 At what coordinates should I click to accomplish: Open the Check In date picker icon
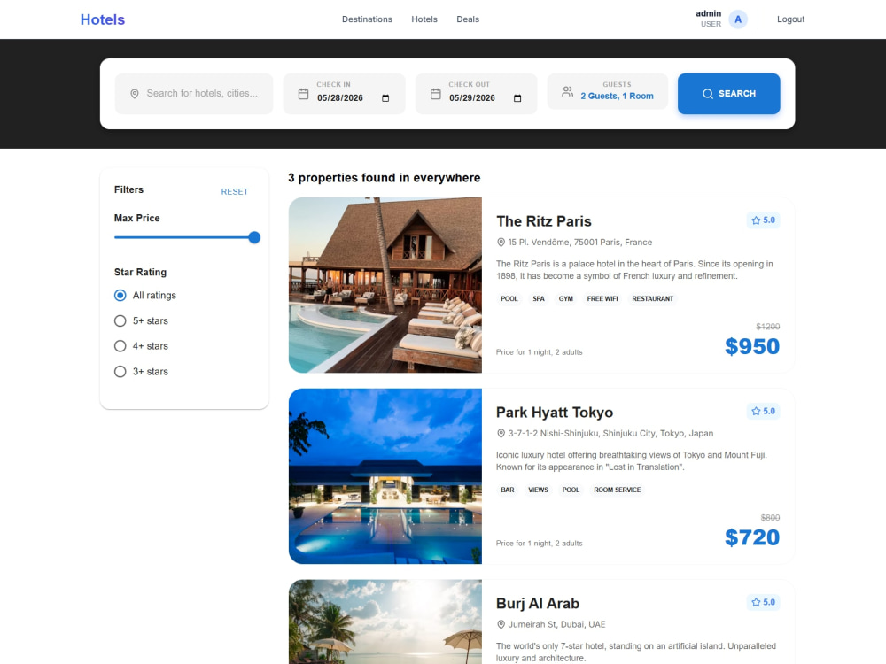pos(385,98)
